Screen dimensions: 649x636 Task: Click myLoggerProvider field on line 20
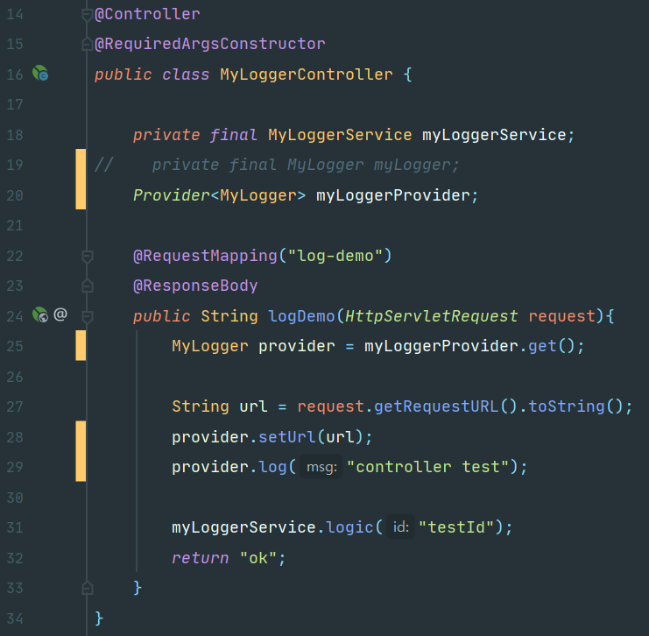[392, 195]
